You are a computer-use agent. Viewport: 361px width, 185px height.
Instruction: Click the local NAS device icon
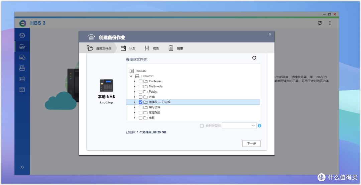(106, 85)
